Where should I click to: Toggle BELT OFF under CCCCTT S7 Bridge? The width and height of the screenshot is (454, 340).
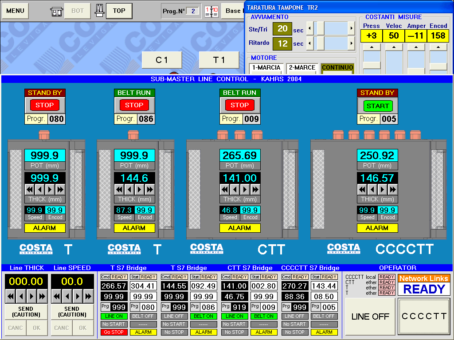[x=324, y=316]
